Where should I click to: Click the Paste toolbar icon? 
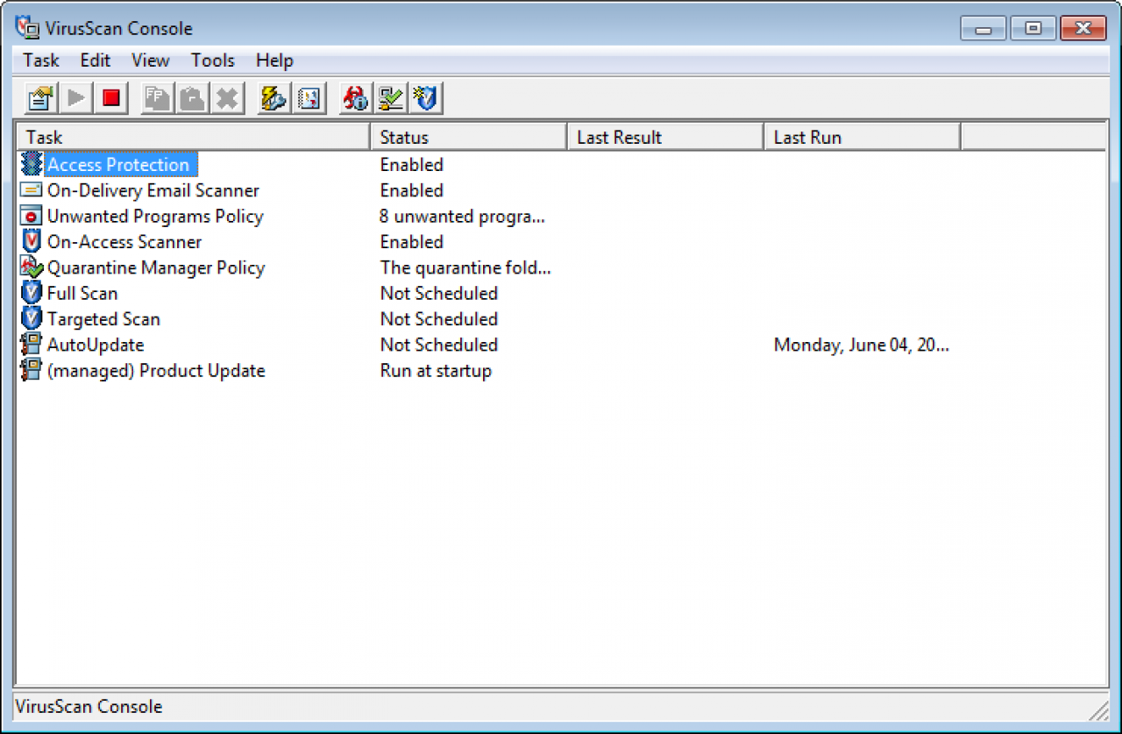coord(193,98)
